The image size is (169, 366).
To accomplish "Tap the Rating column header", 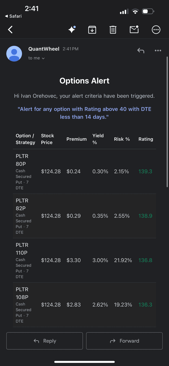I will (145, 139).
